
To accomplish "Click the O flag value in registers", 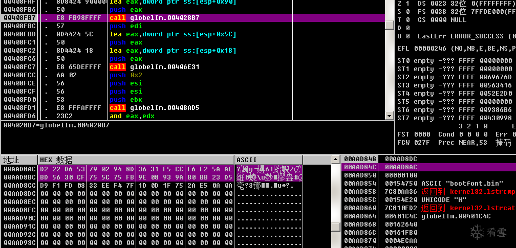I will tap(408, 36).
